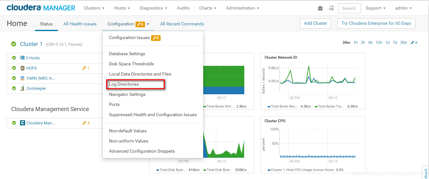Click the Cloudera Manager logo

pyautogui.click(x=41, y=8)
